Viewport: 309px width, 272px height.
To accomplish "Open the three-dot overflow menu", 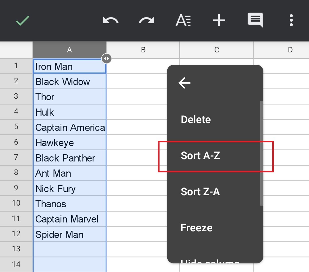I will pyautogui.click(x=291, y=20).
